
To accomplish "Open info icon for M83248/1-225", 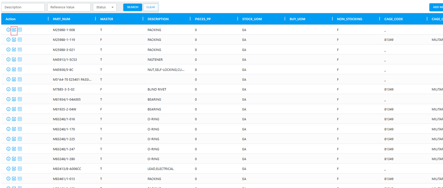I will click(9, 139).
